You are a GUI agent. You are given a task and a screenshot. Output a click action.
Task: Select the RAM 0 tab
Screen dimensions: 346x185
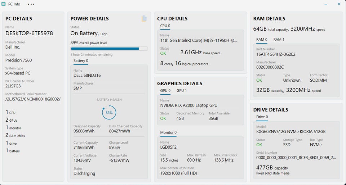[262, 40]
